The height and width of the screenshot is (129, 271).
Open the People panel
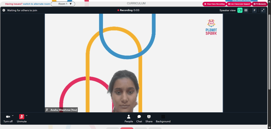pyautogui.click(x=129, y=119)
